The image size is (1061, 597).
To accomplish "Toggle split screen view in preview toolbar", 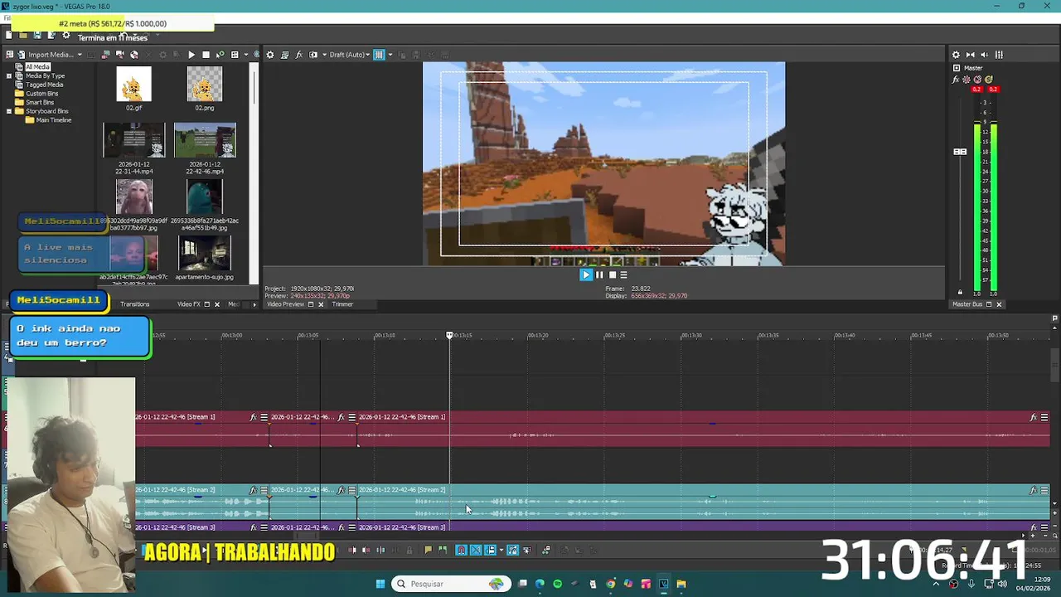I will click(x=313, y=55).
